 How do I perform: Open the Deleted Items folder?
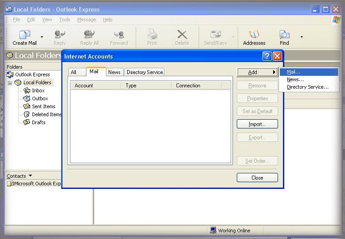click(x=47, y=114)
